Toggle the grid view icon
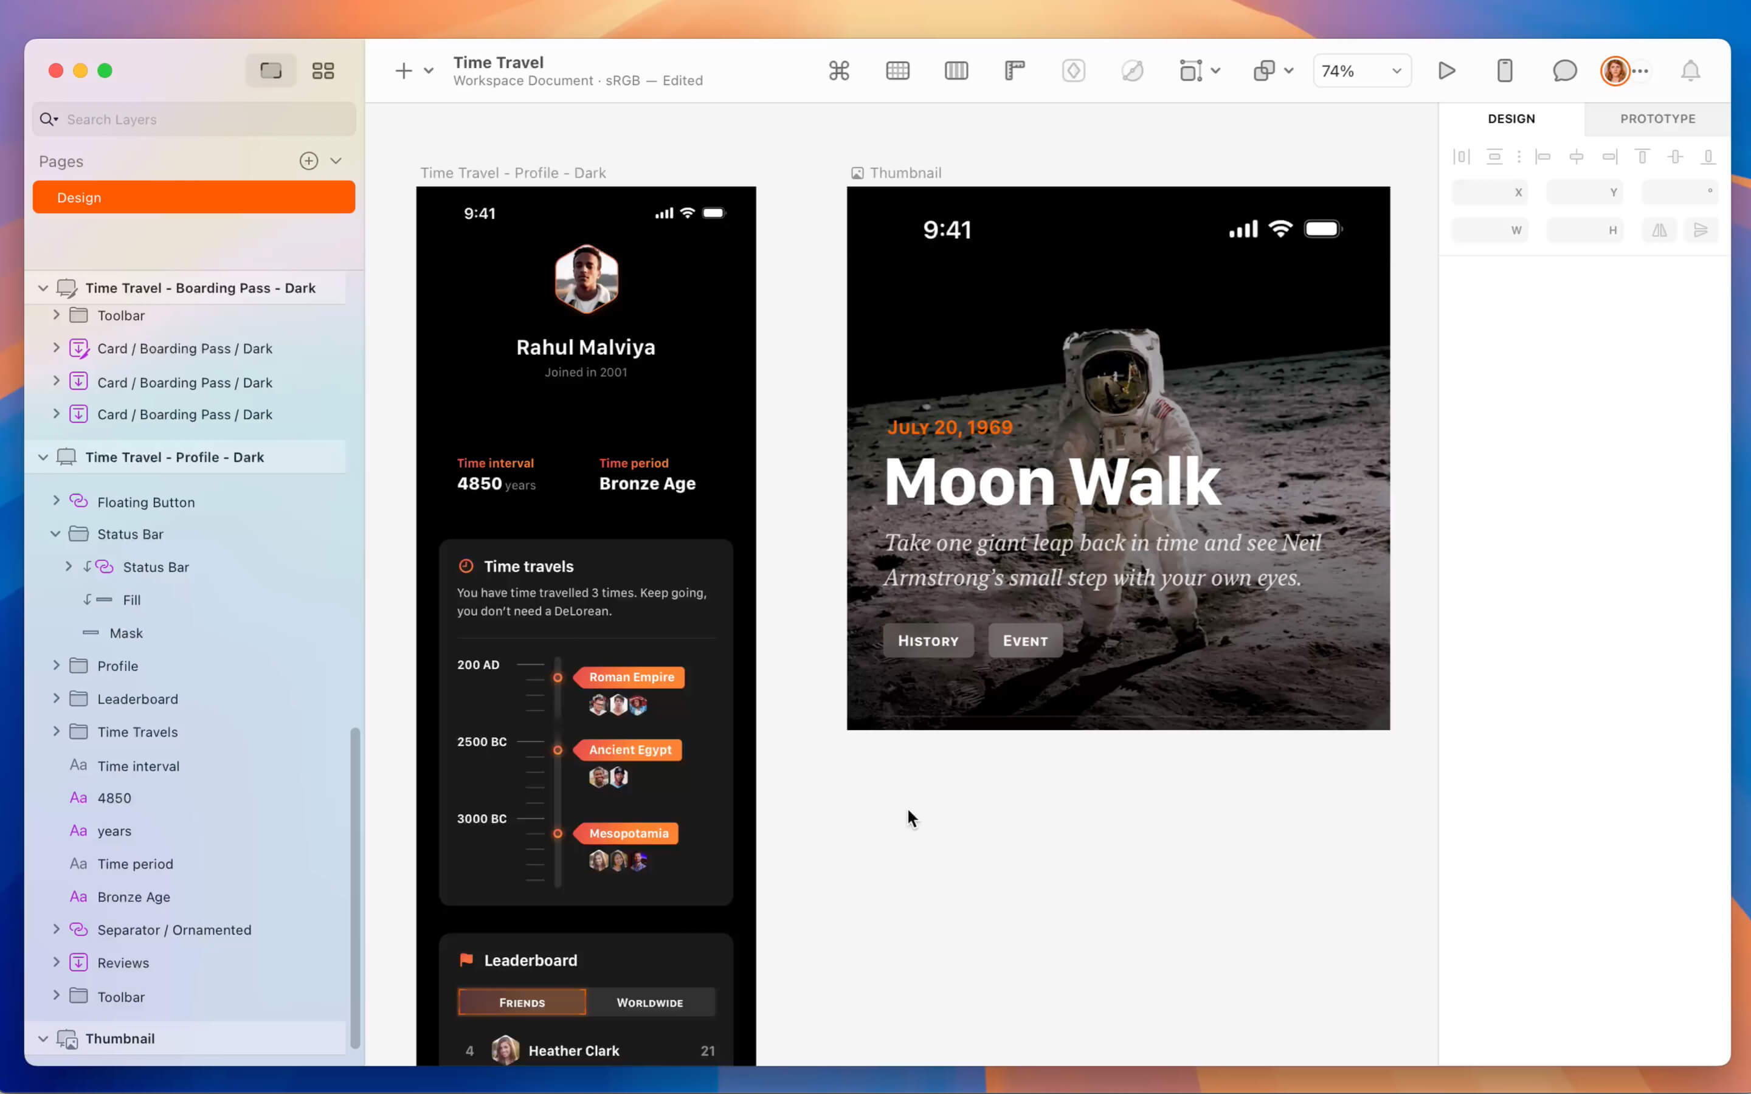The width and height of the screenshot is (1751, 1094). coord(897,71)
